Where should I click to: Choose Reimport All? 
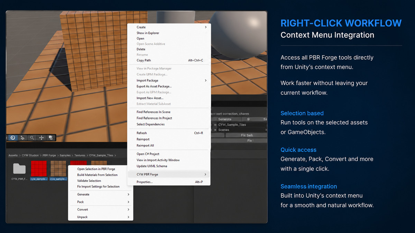[145, 146]
